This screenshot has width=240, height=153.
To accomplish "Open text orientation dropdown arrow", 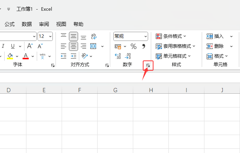I will click(x=91, y=56).
